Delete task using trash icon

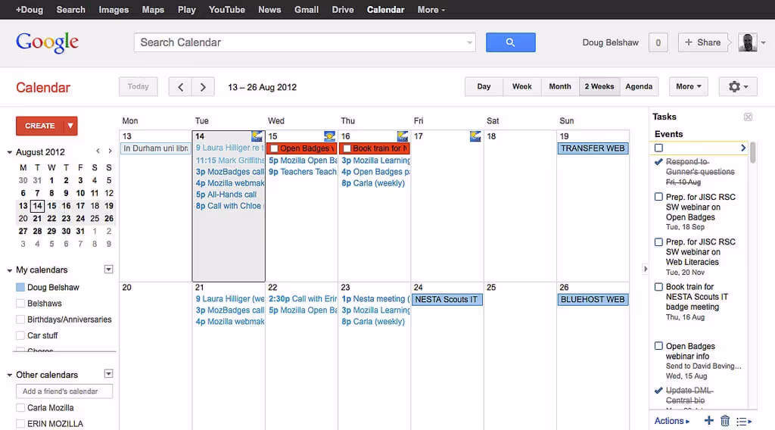724,421
